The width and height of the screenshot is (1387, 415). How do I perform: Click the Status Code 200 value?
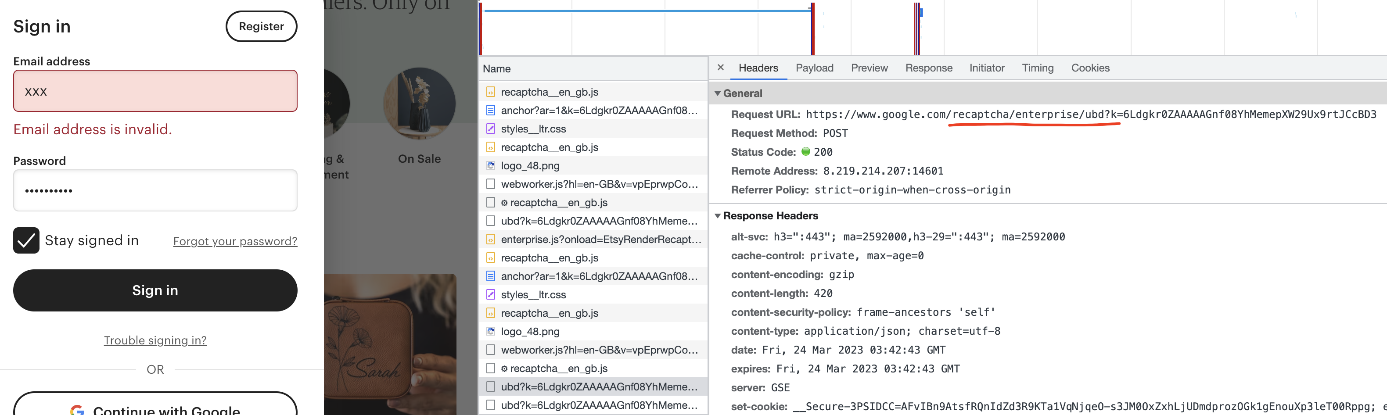[x=823, y=152]
